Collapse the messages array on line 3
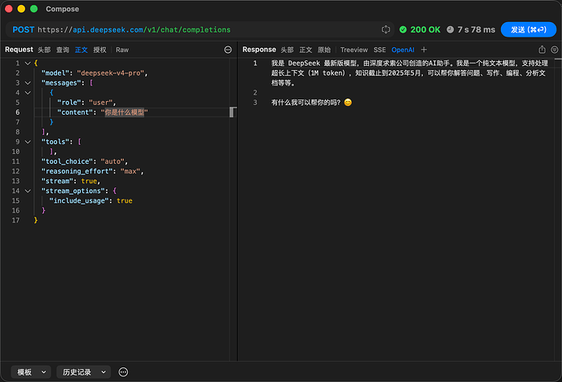562x382 pixels. point(28,83)
